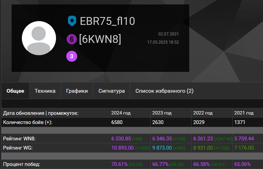Select the 2022 год column header
Viewport: 263px width, 169px height.
click(x=203, y=113)
